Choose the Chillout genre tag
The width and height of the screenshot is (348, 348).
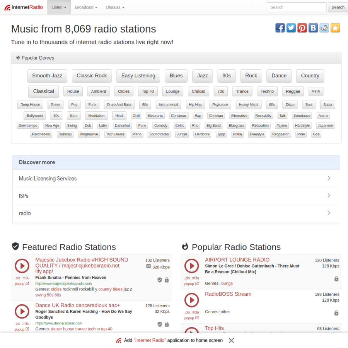[198, 91]
